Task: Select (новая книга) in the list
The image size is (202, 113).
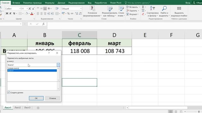Action: [x=32, y=68]
